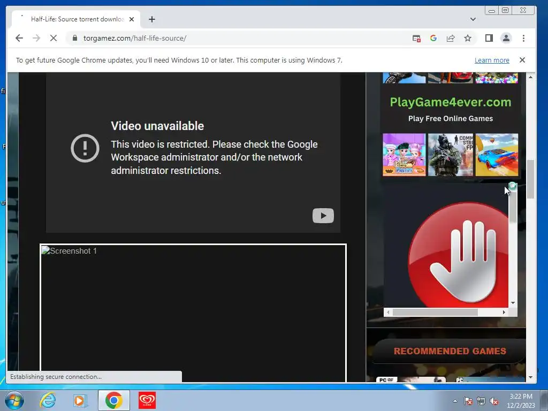
Task: Follow the Learn more link
Action: click(492, 60)
